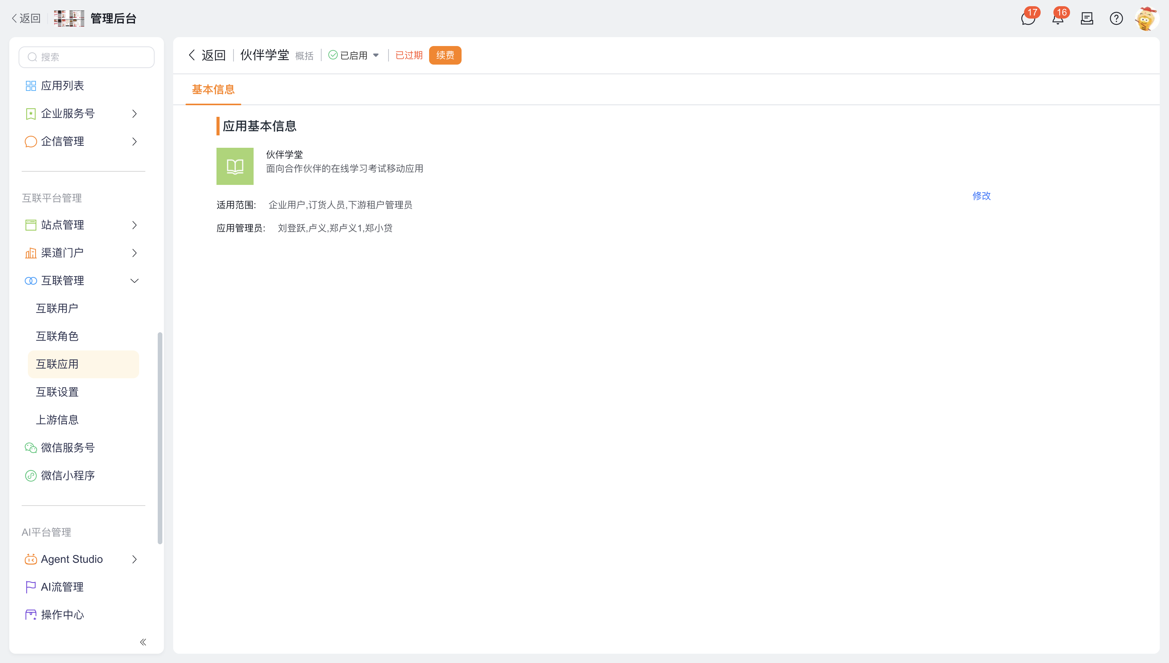The height and width of the screenshot is (663, 1169).
Task: Expand the 站点管理 chevron
Action: (134, 225)
